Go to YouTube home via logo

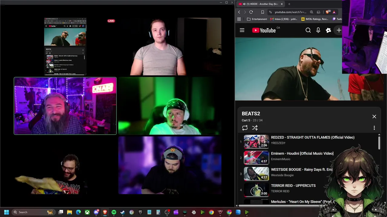pyautogui.click(x=264, y=30)
